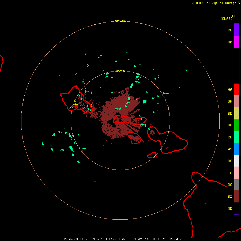Click the 50 NMI range ring label
241x241 pixels.
pyautogui.click(x=120, y=71)
